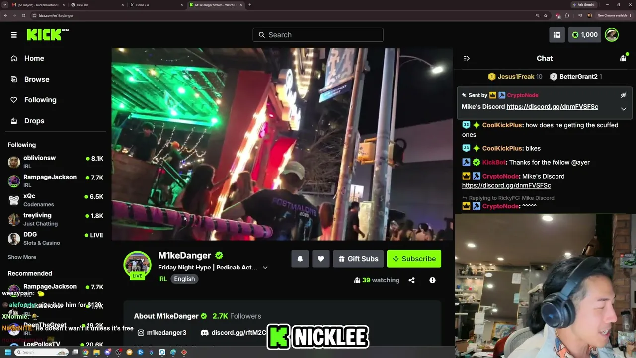Share the stream via share icon

[x=411, y=280]
